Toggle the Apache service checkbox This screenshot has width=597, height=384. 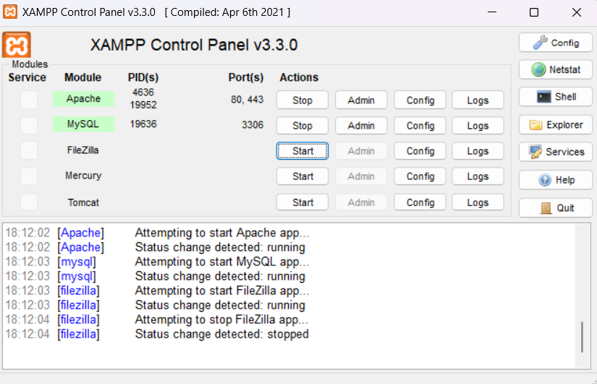coord(29,100)
